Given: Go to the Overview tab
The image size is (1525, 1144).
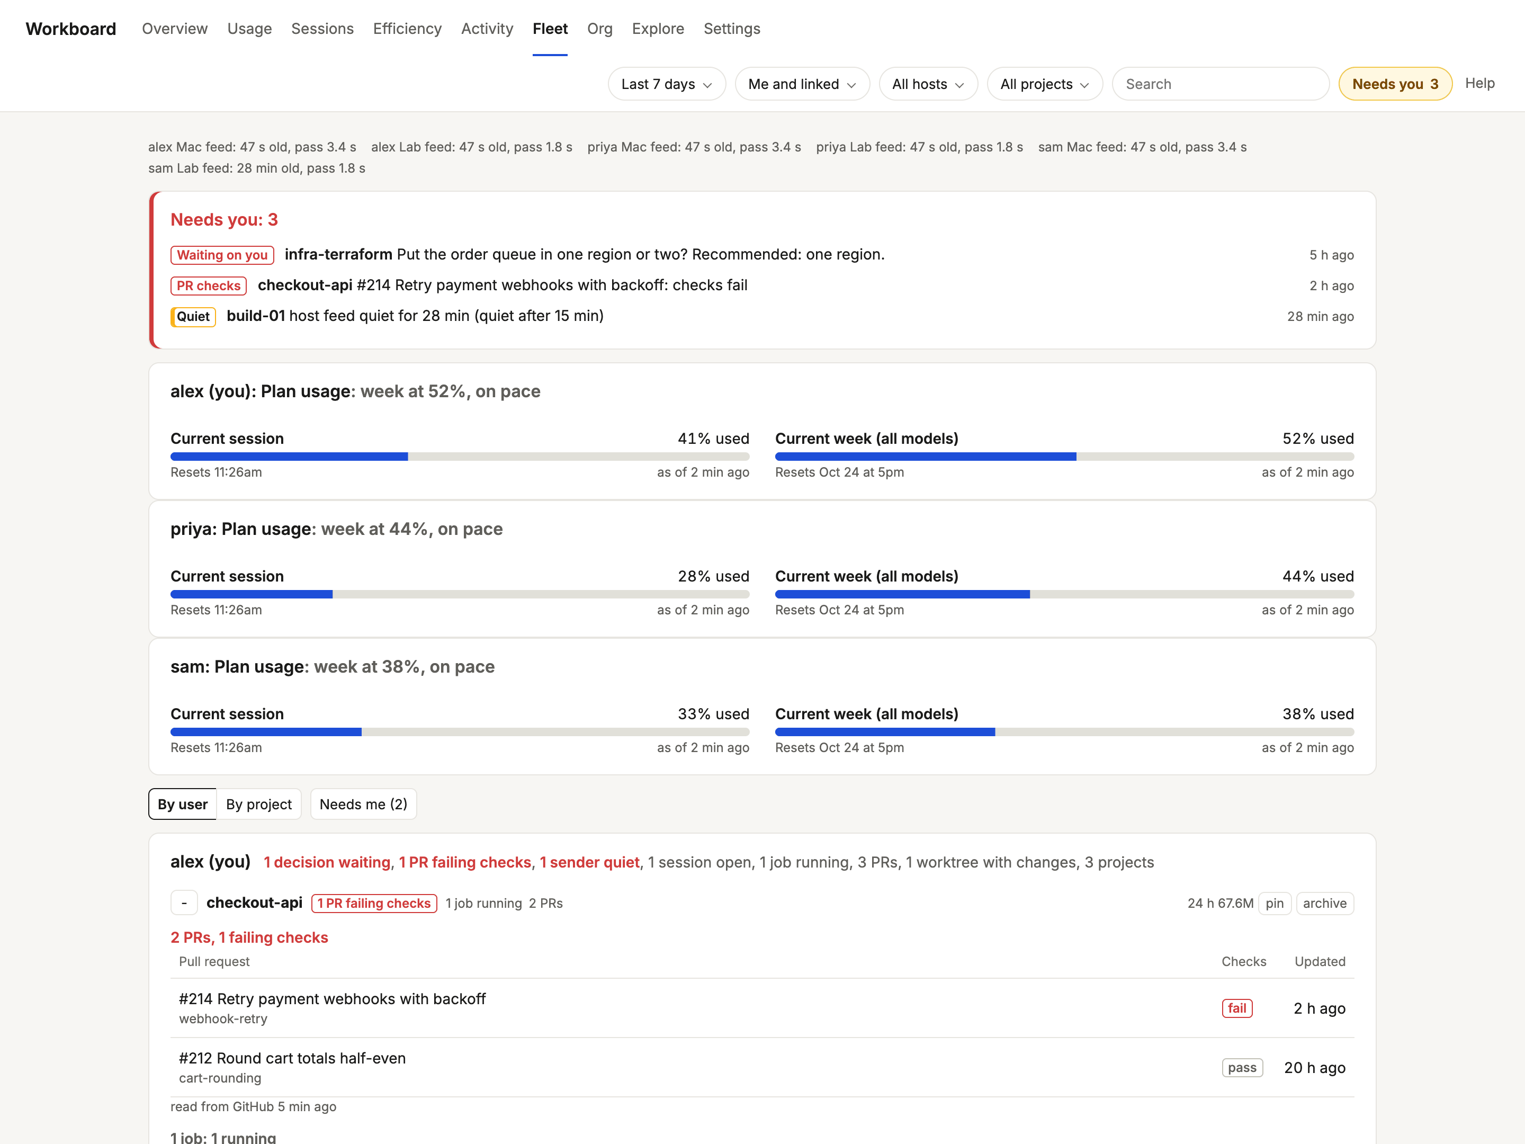Looking at the screenshot, I should tap(174, 29).
